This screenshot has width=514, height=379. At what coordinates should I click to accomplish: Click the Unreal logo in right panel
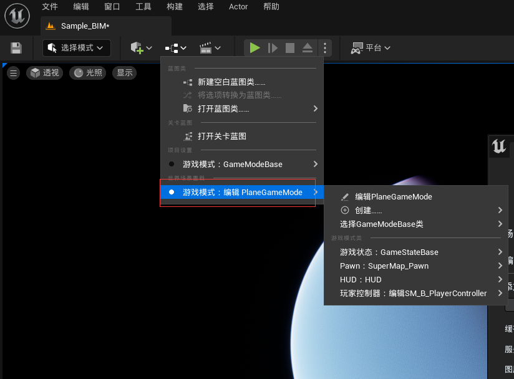tap(499, 146)
